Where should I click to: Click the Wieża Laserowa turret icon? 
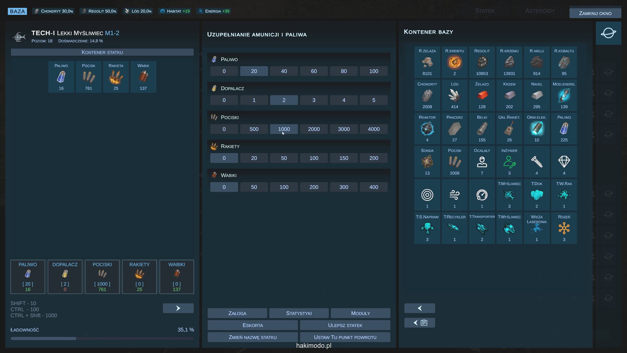pyautogui.click(x=536, y=228)
